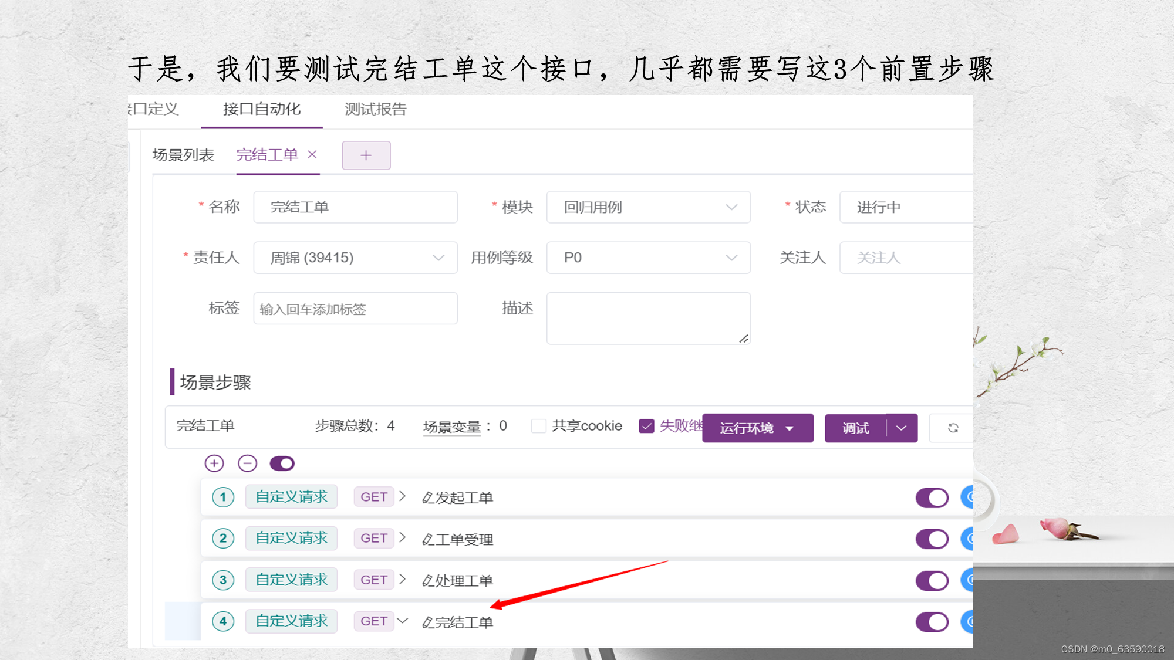Click the edit pencil icon for 完结工单 step

pos(428,622)
